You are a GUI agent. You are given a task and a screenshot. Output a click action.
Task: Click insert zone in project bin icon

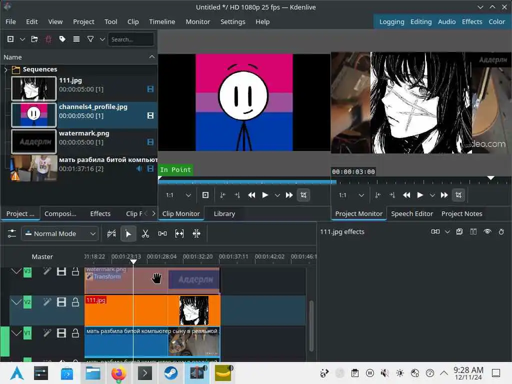click(205, 195)
